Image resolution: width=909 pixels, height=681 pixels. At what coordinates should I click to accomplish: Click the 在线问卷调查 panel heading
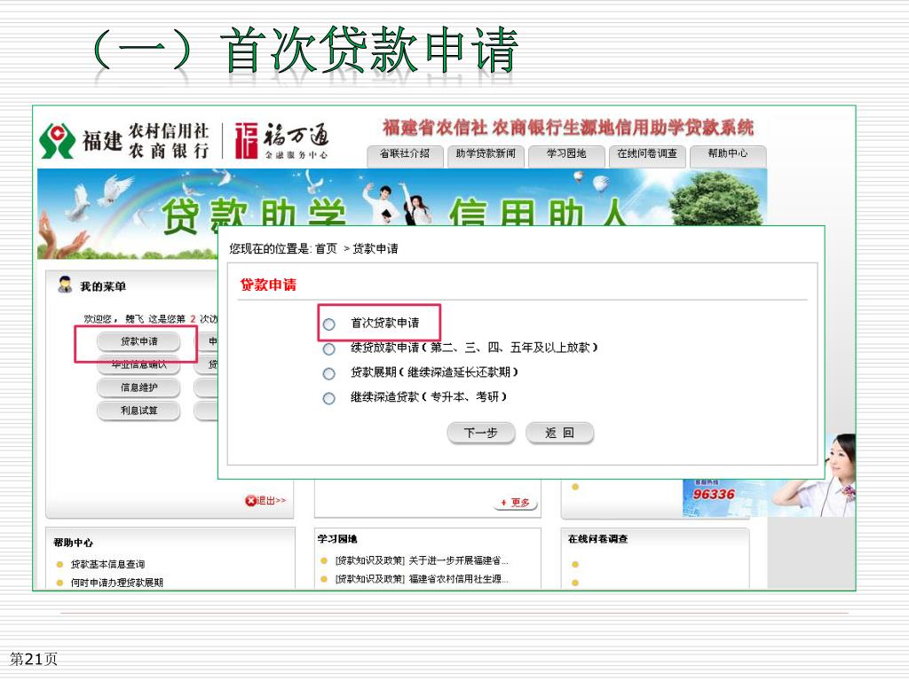(597, 539)
